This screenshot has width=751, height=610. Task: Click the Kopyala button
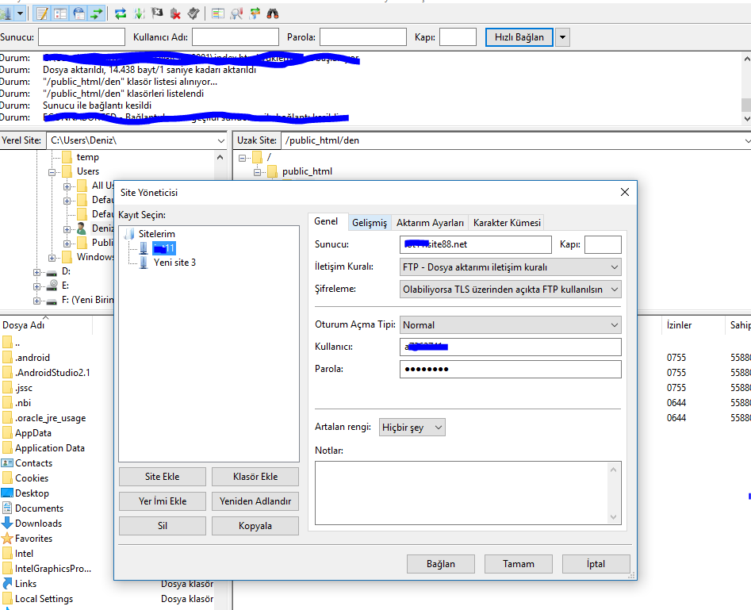(255, 526)
